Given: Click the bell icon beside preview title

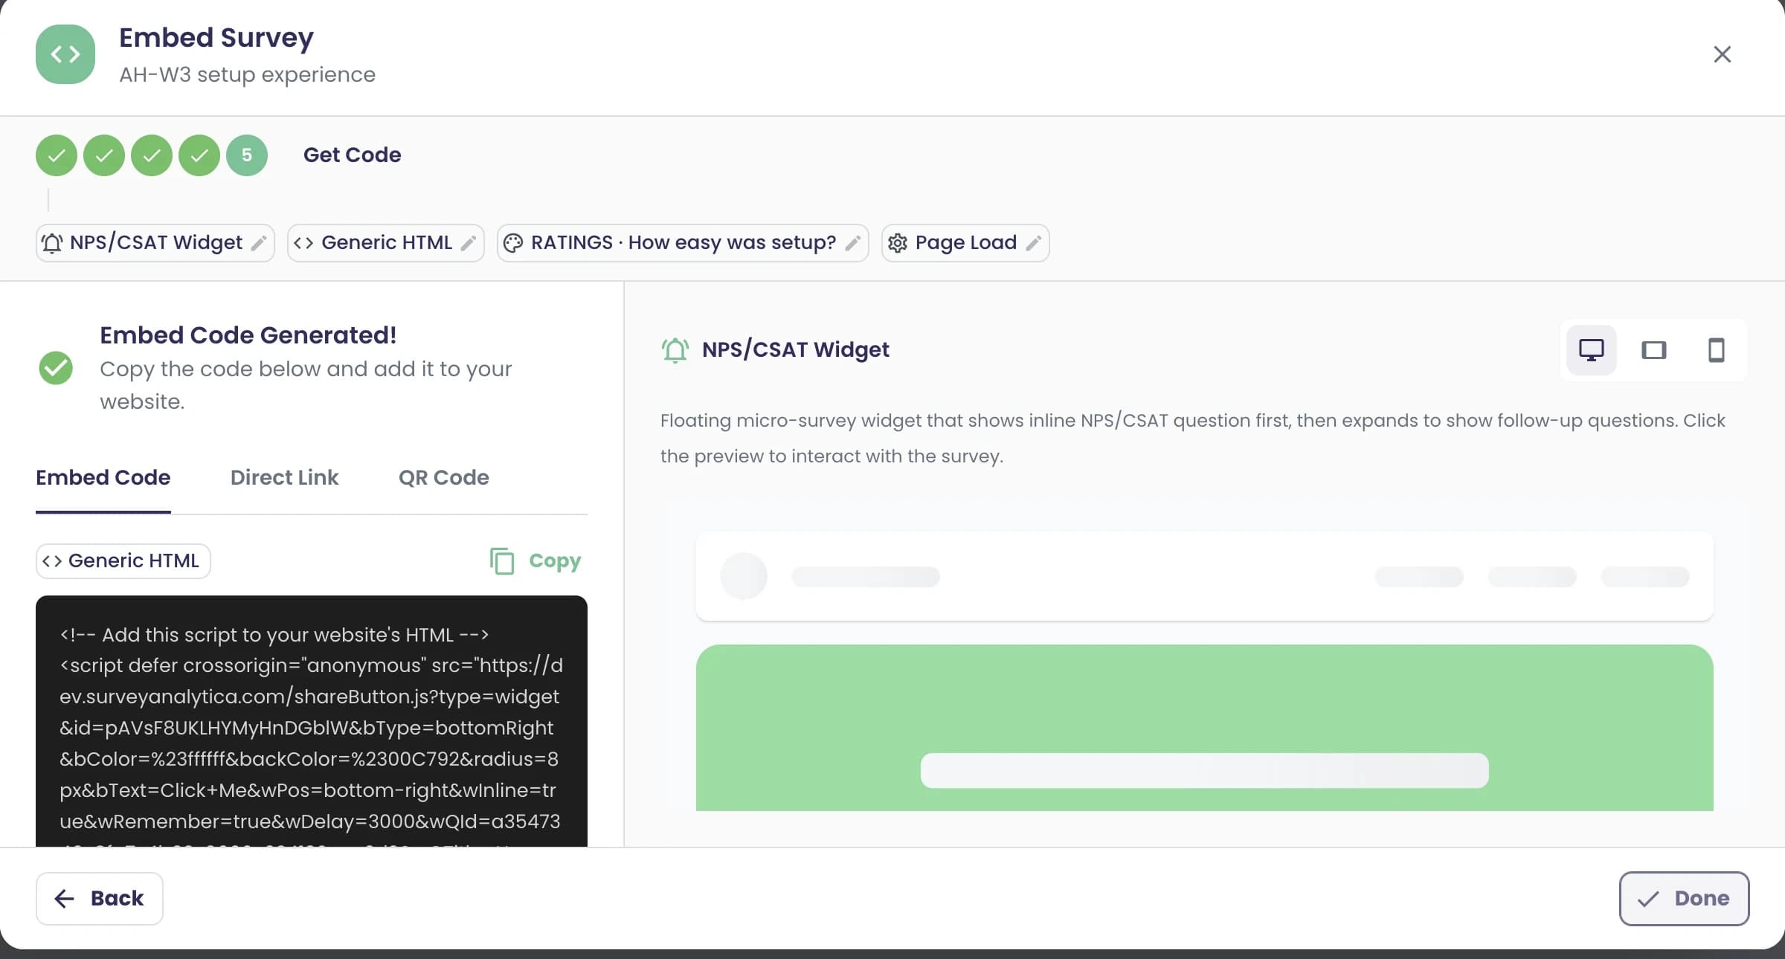Looking at the screenshot, I should tap(675, 350).
